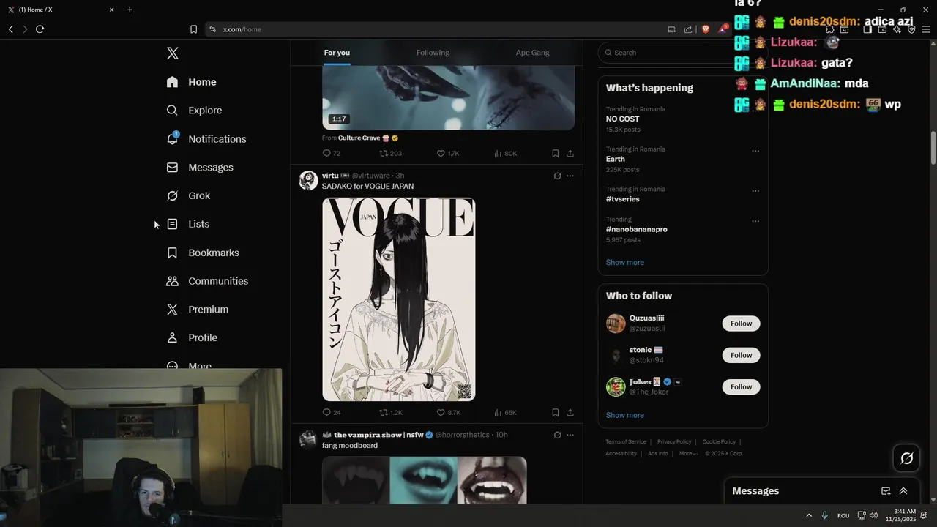Repost the Culture Crave video post
This screenshot has height=527, width=937.
pos(390,154)
